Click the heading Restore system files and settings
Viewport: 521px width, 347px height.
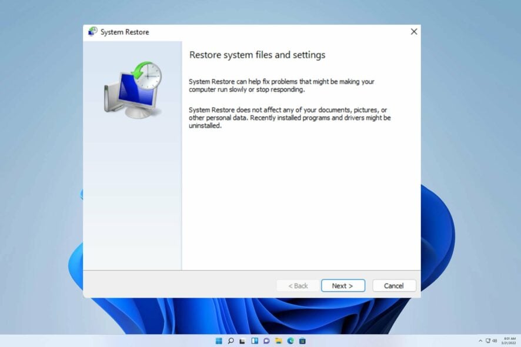(257, 55)
